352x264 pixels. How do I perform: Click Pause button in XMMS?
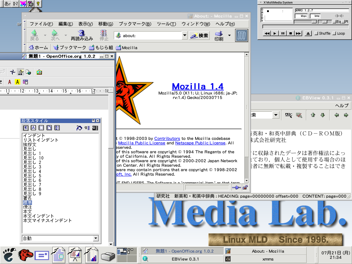tap(283, 33)
